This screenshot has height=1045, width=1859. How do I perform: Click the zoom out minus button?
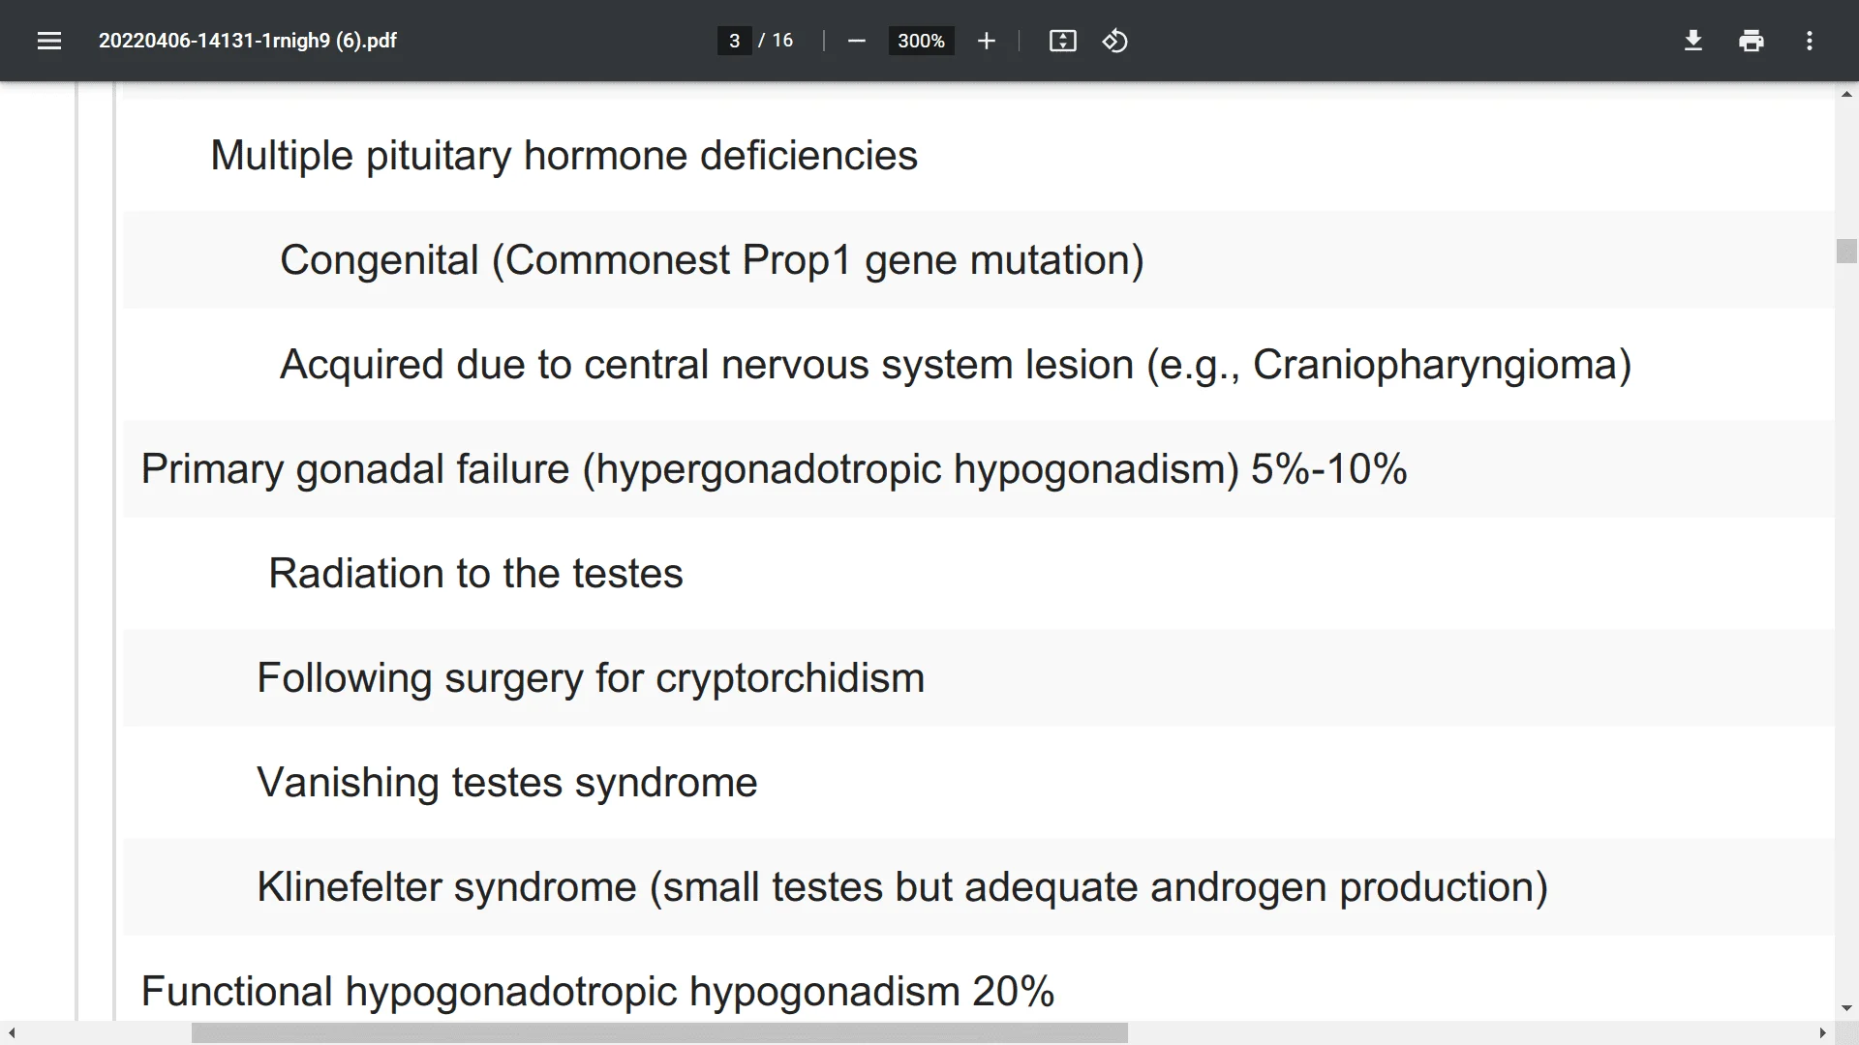(x=856, y=41)
